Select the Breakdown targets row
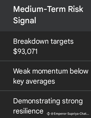Viewport: 91px width, 118px height. 46,46
